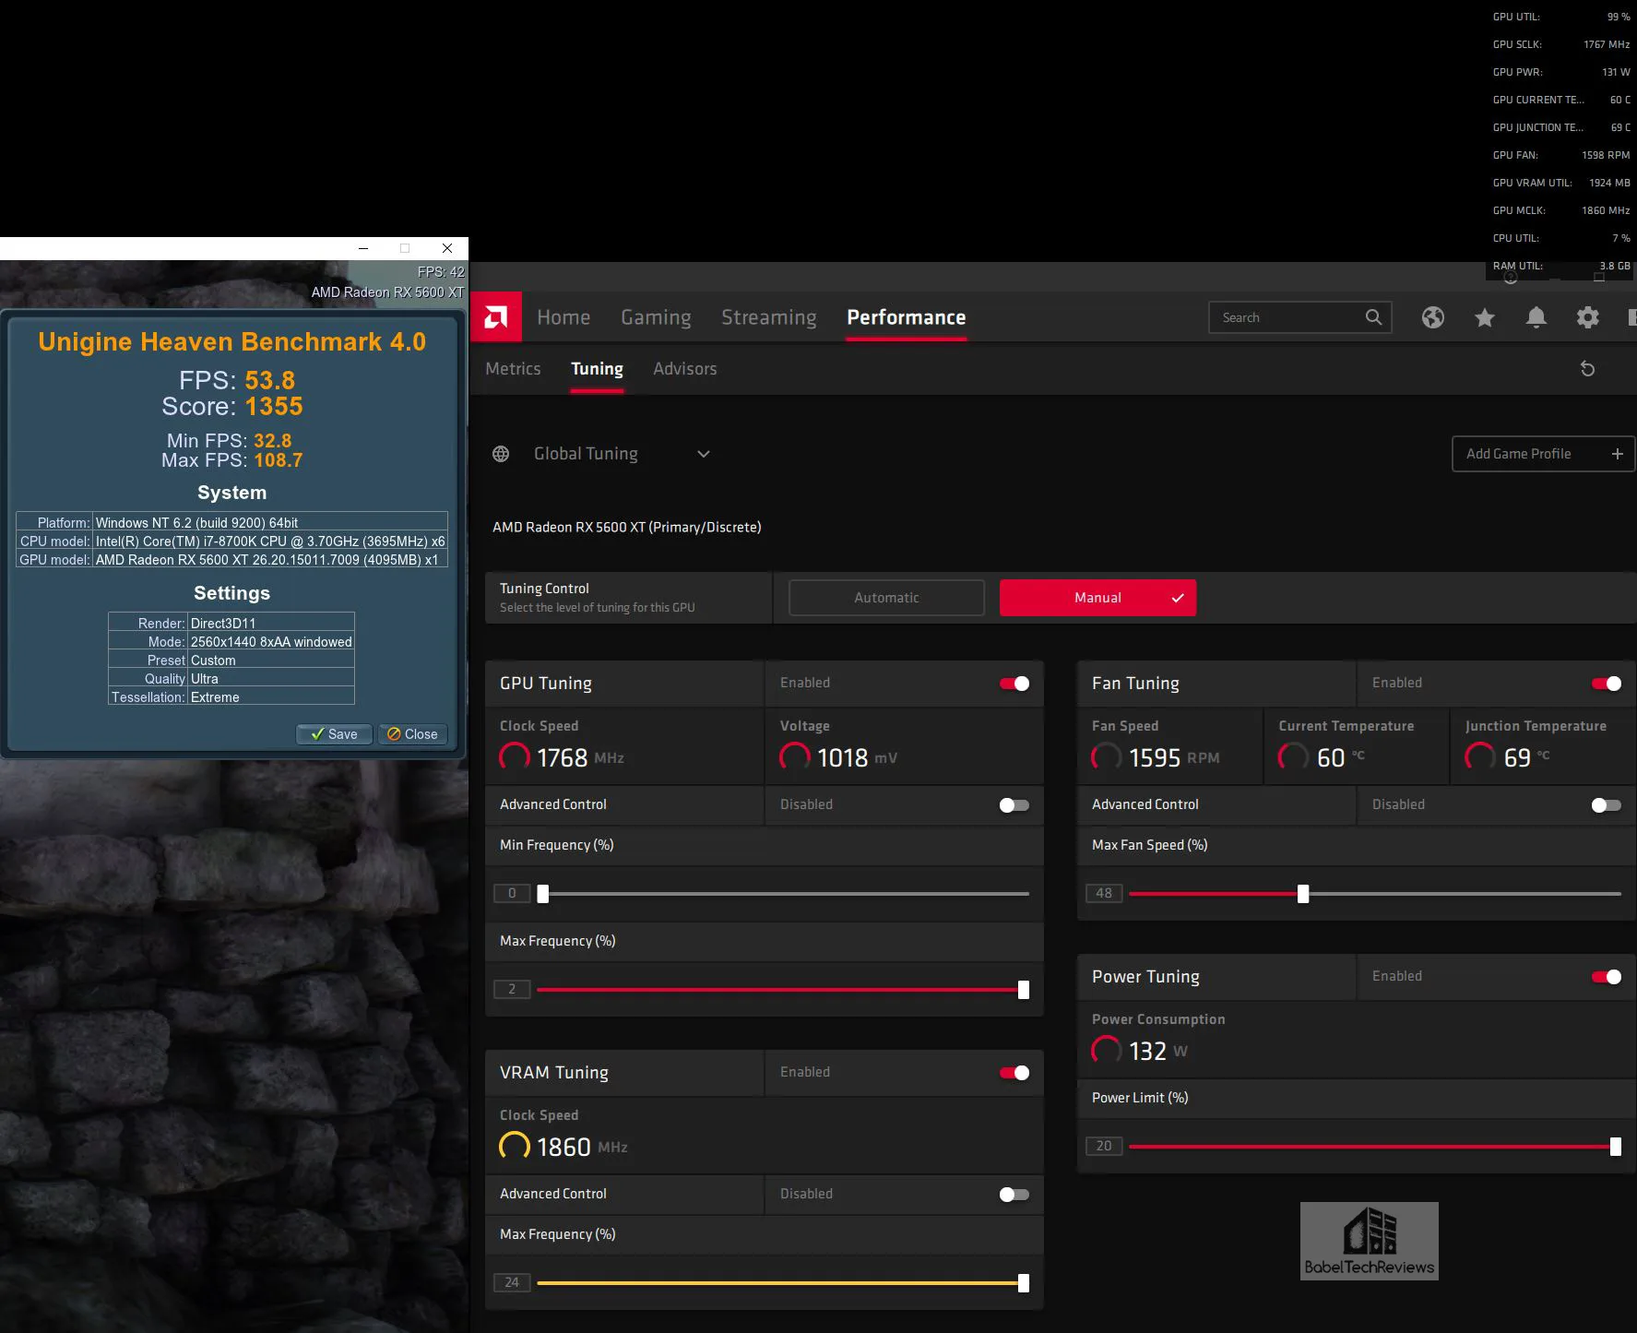Click Close in Heaven Benchmark results

click(413, 734)
